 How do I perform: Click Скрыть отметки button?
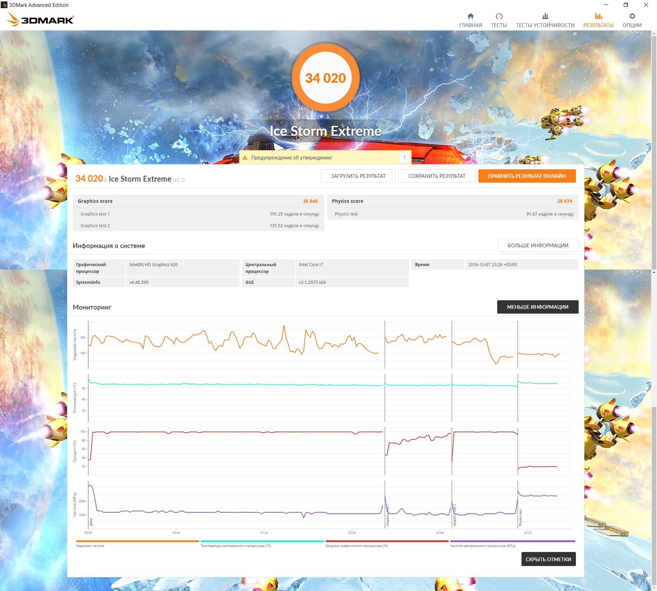tap(548, 559)
